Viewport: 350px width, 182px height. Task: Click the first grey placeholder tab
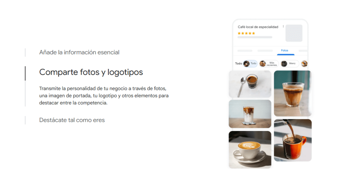pos(245,51)
